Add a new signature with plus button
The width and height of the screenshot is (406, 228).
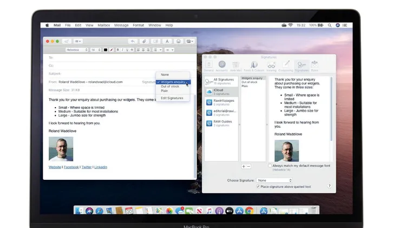pos(244,166)
